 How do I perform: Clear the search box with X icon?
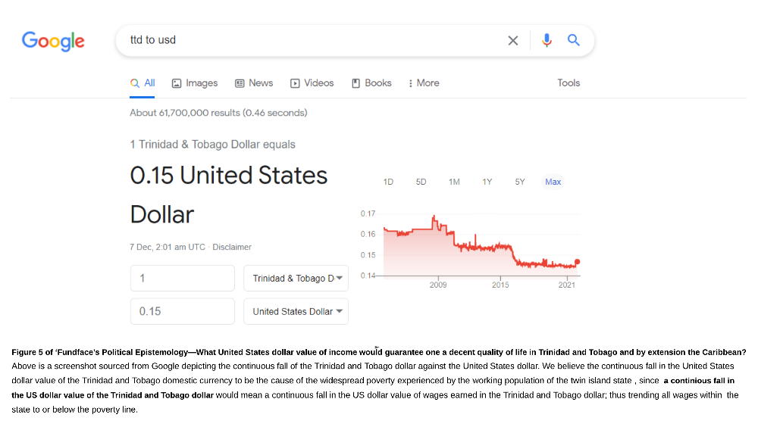tap(513, 41)
